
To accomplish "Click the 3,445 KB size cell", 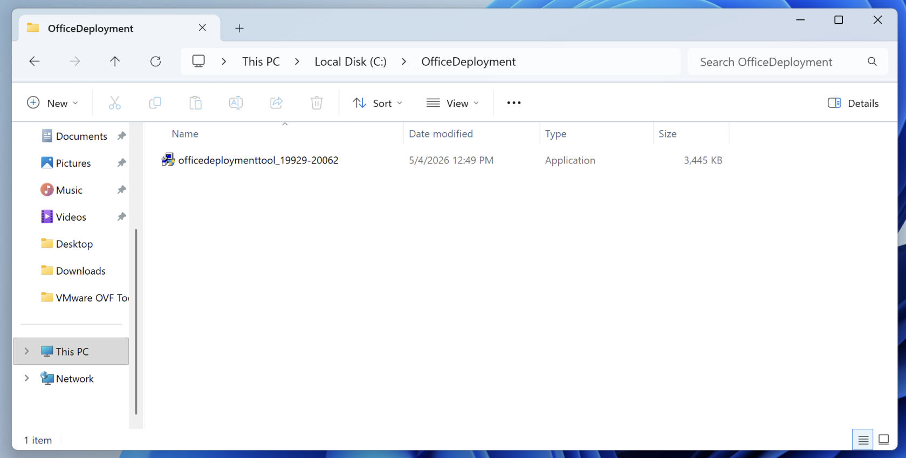I will coord(703,160).
